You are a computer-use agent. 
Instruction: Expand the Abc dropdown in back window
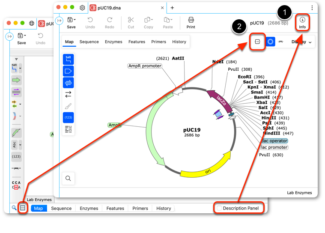tap(20, 145)
